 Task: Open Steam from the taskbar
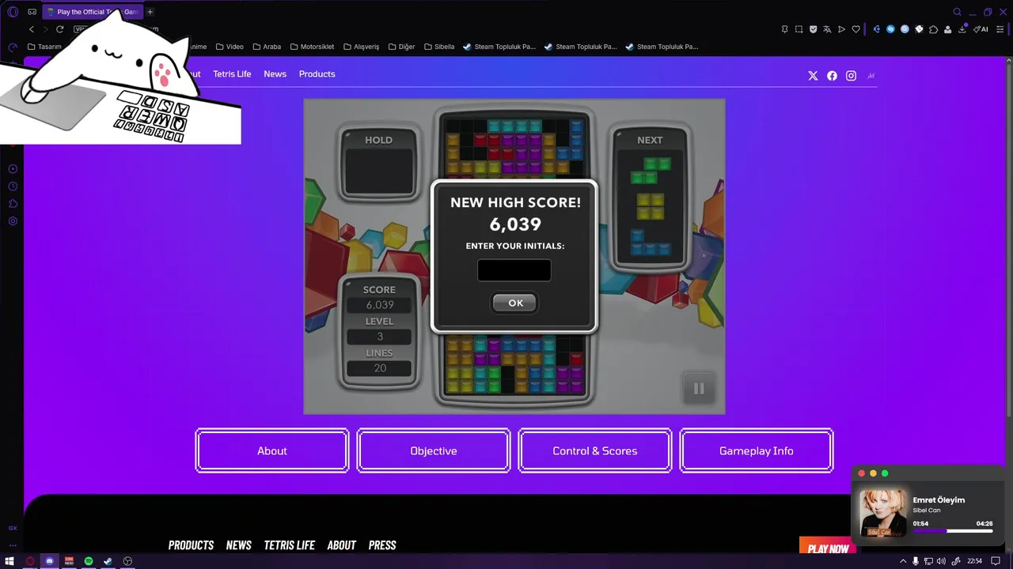[108, 561]
